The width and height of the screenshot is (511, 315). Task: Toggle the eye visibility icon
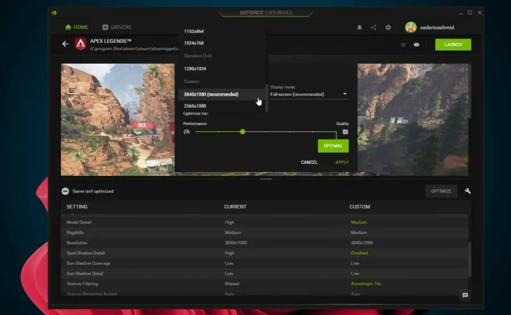coord(416,45)
